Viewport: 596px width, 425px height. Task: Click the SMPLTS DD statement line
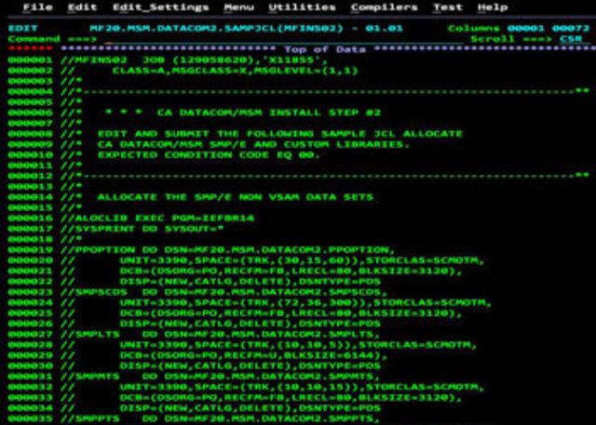coord(220,334)
